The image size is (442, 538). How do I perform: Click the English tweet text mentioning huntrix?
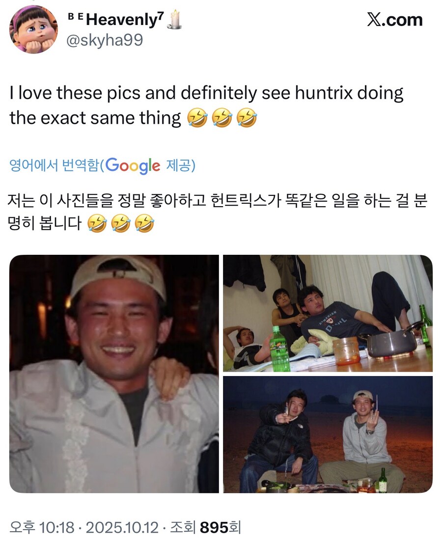pyautogui.click(x=206, y=106)
